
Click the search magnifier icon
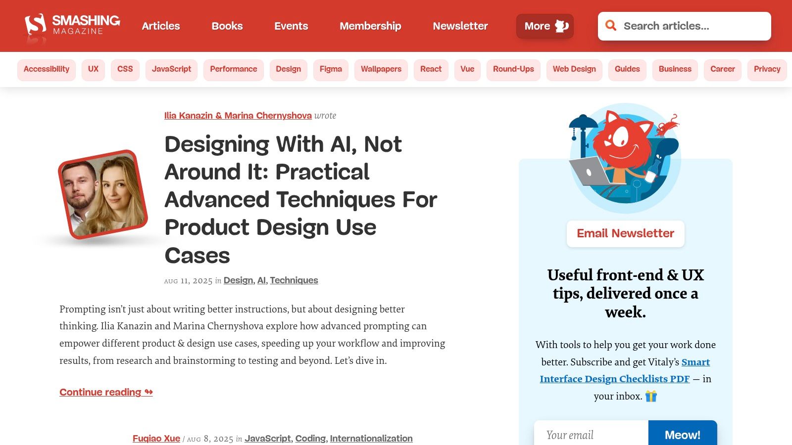click(611, 26)
